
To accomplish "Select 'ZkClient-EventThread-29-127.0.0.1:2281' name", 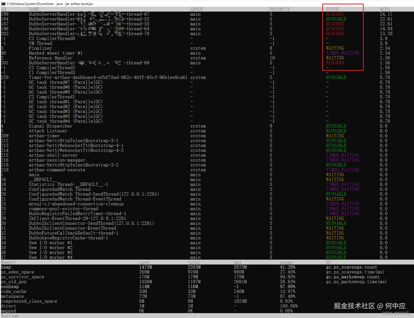I will [x=77, y=218].
